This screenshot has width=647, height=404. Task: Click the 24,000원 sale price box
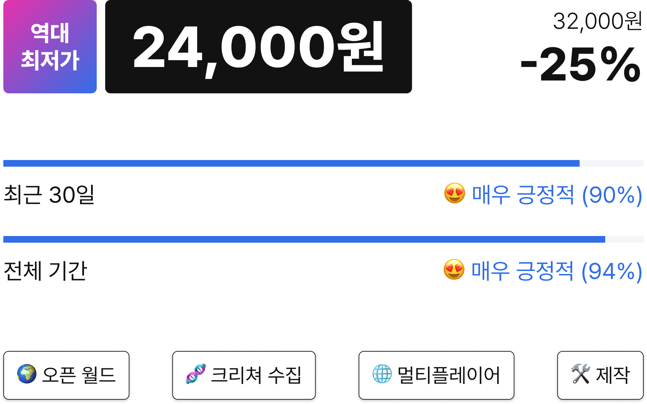click(258, 47)
